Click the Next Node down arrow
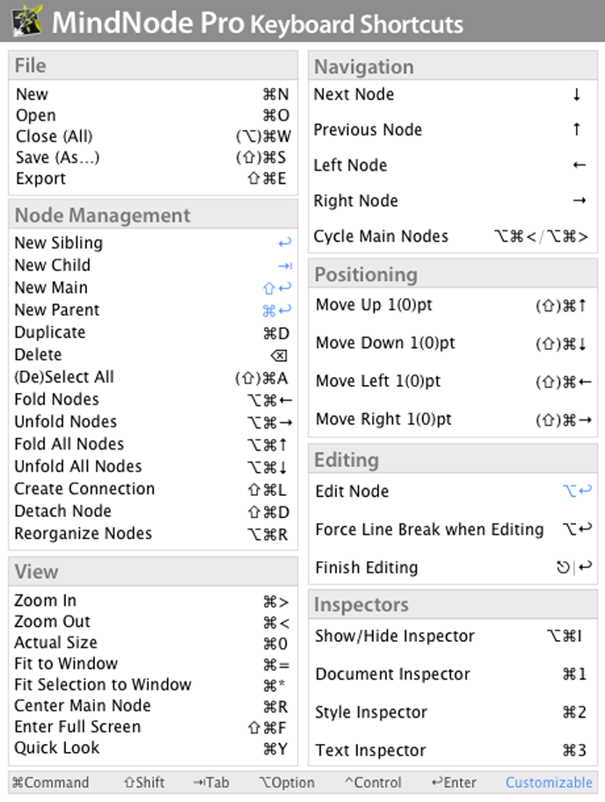605x802 pixels. click(x=577, y=94)
